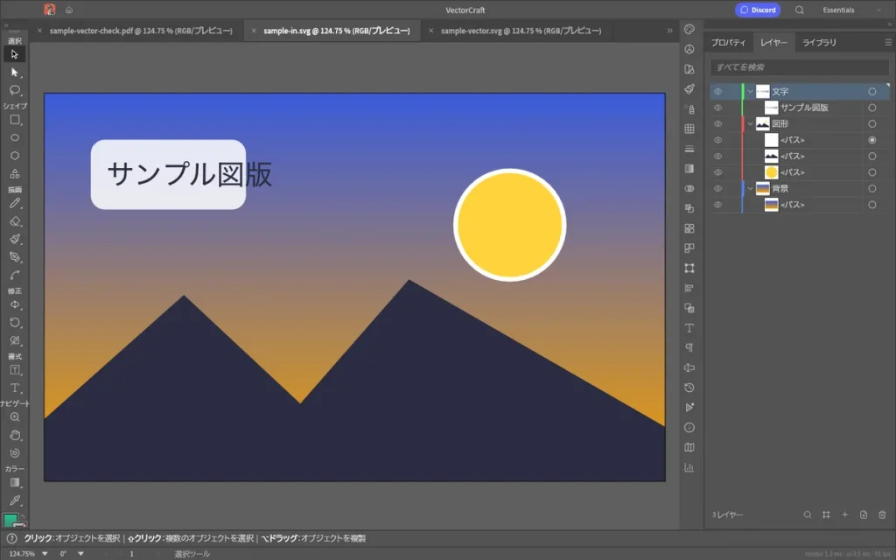Select the Pencil drawing tool
Screen dimensions: 896x560
(14, 203)
